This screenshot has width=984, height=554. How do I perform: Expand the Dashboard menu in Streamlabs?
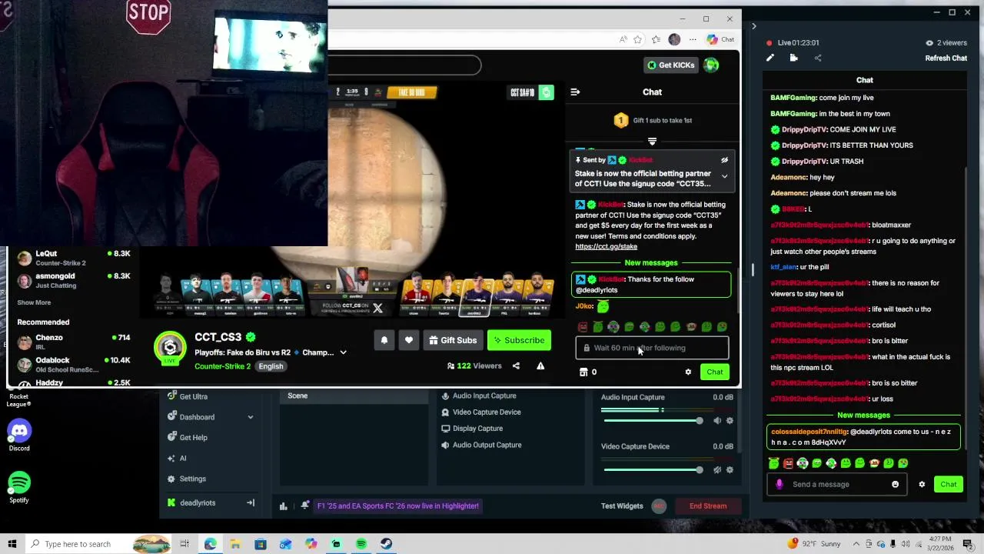click(250, 417)
